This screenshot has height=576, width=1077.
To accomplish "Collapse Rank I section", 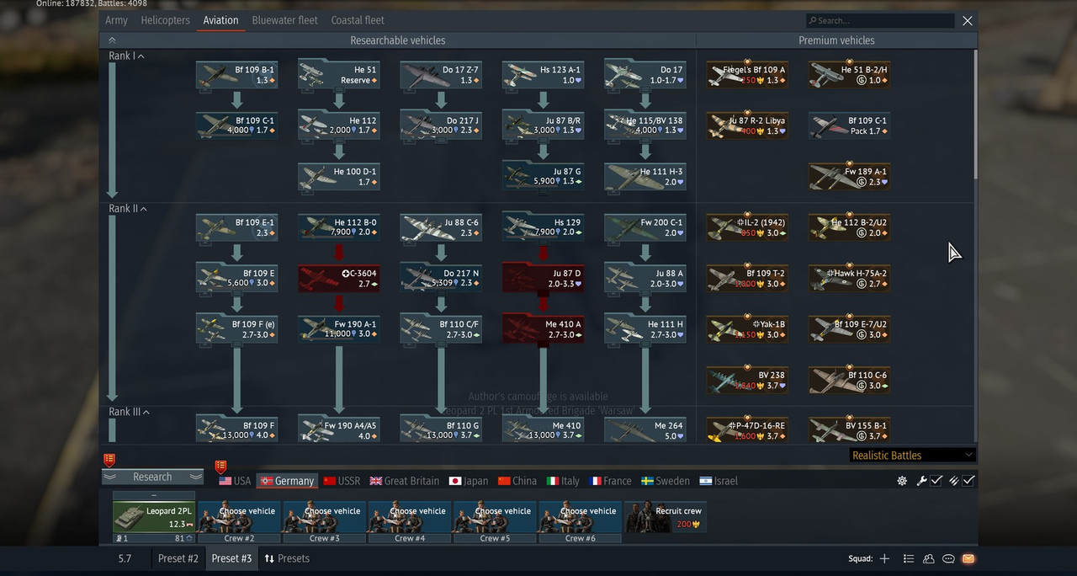I will coord(141,56).
